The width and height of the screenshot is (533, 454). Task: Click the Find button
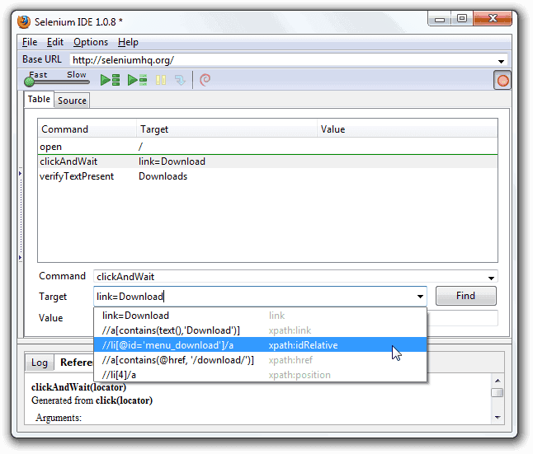[x=465, y=296]
